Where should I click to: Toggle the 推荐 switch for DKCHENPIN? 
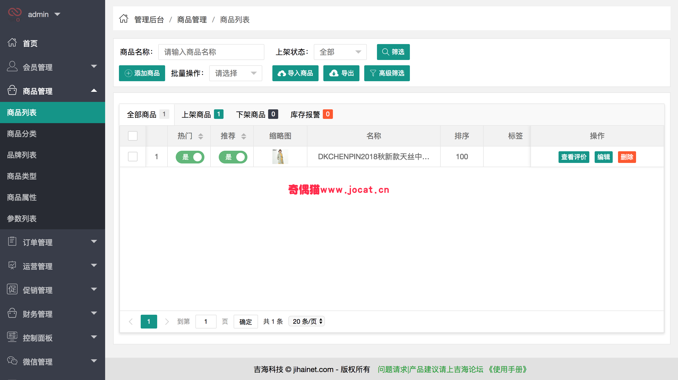pyautogui.click(x=233, y=157)
